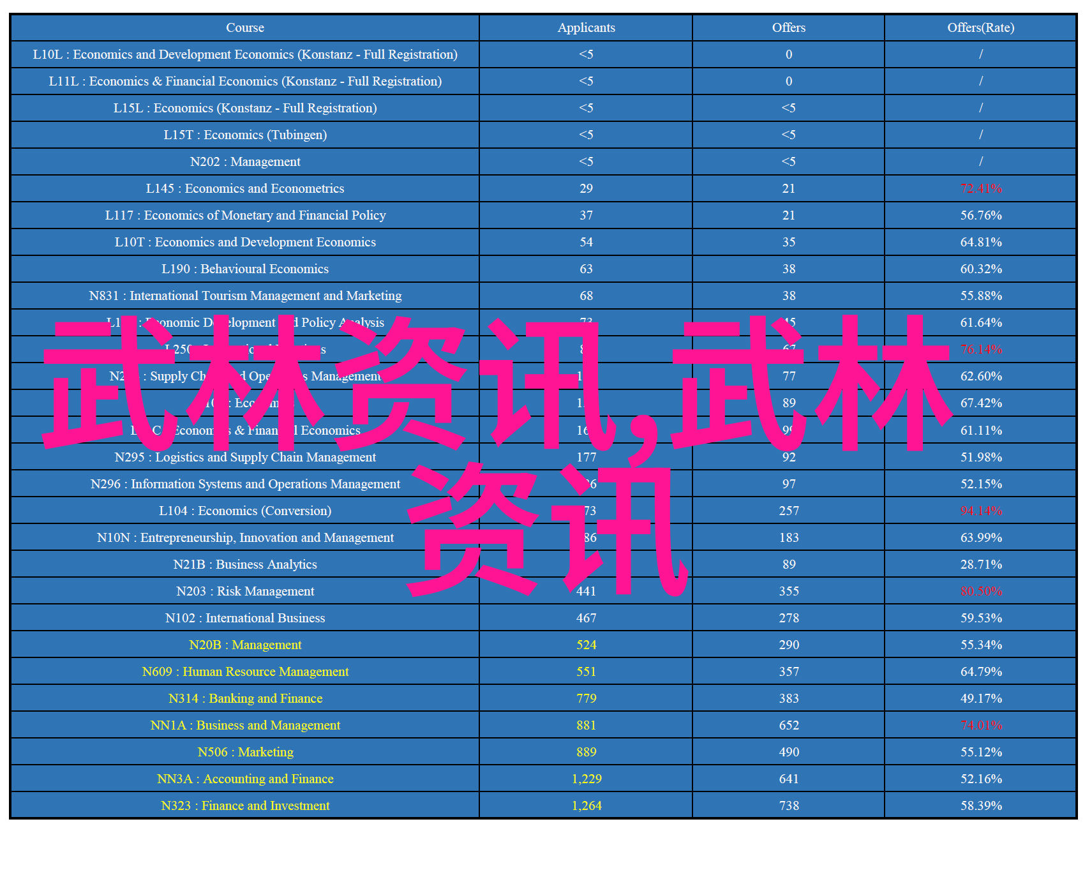The height and width of the screenshot is (877, 1092).
Task: Select N102 International Business cell
Action: coord(245,618)
